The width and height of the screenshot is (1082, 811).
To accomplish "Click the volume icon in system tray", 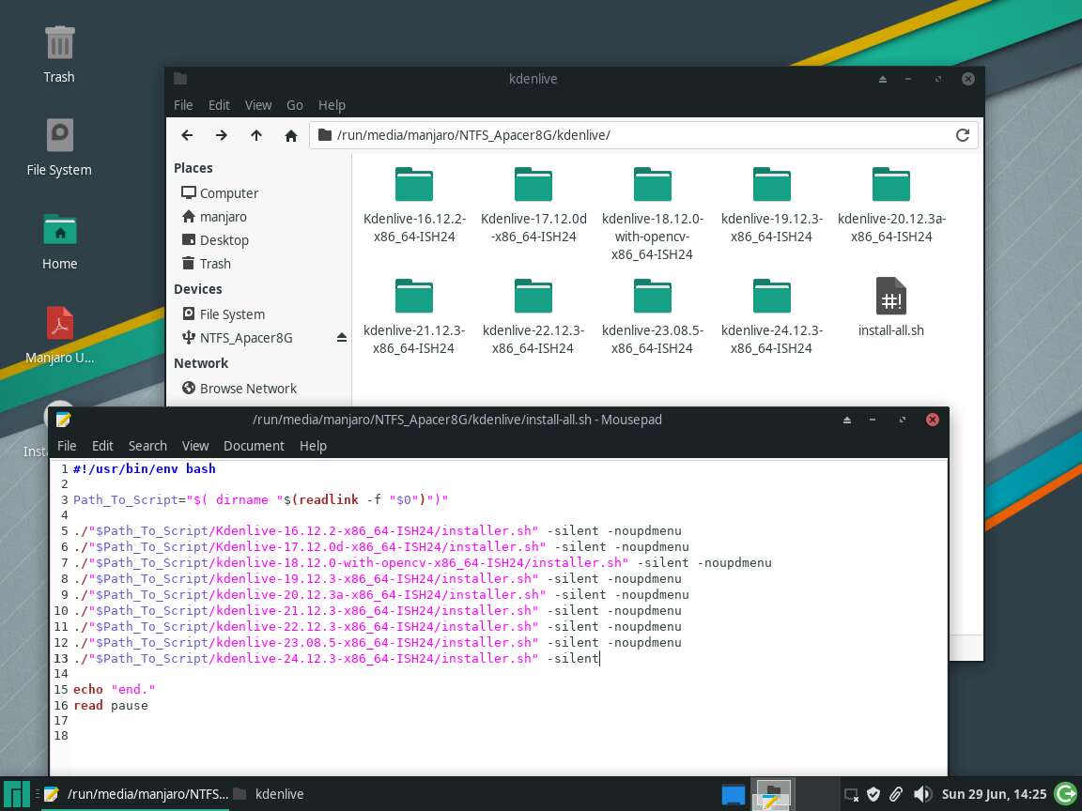I will click(x=922, y=794).
